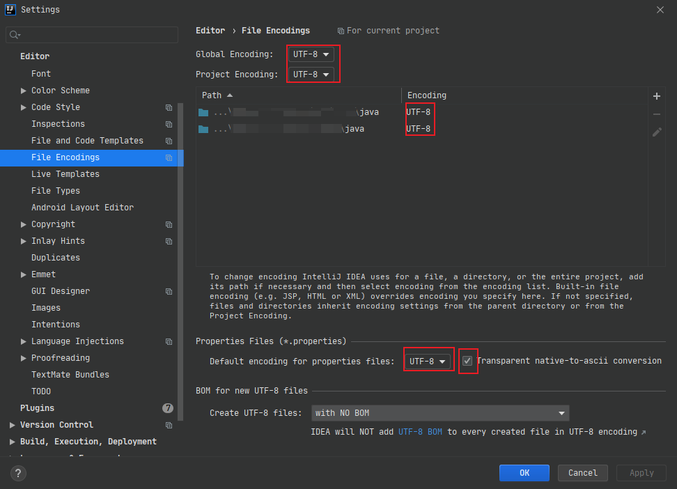Click UTF-8 encoding of first java path
Image resolution: width=677 pixels, height=489 pixels.
pos(418,112)
